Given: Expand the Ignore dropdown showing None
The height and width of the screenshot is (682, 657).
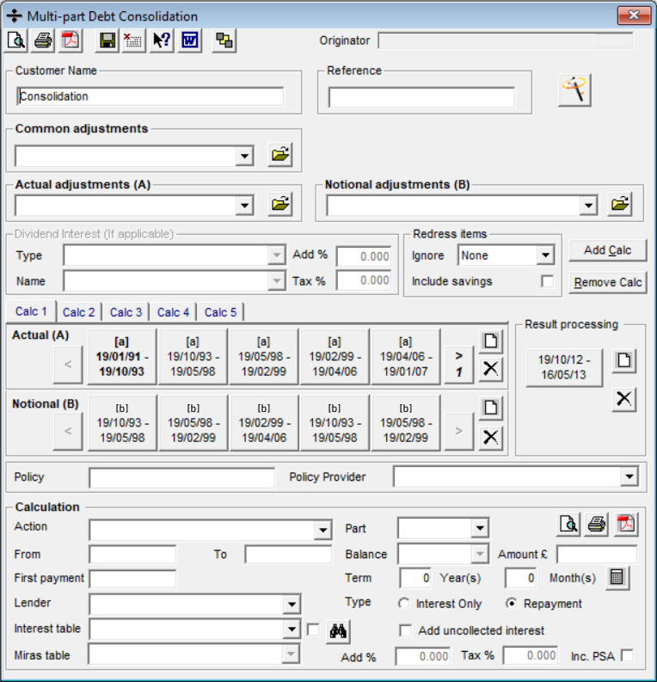Looking at the screenshot, I should point(544,255).
